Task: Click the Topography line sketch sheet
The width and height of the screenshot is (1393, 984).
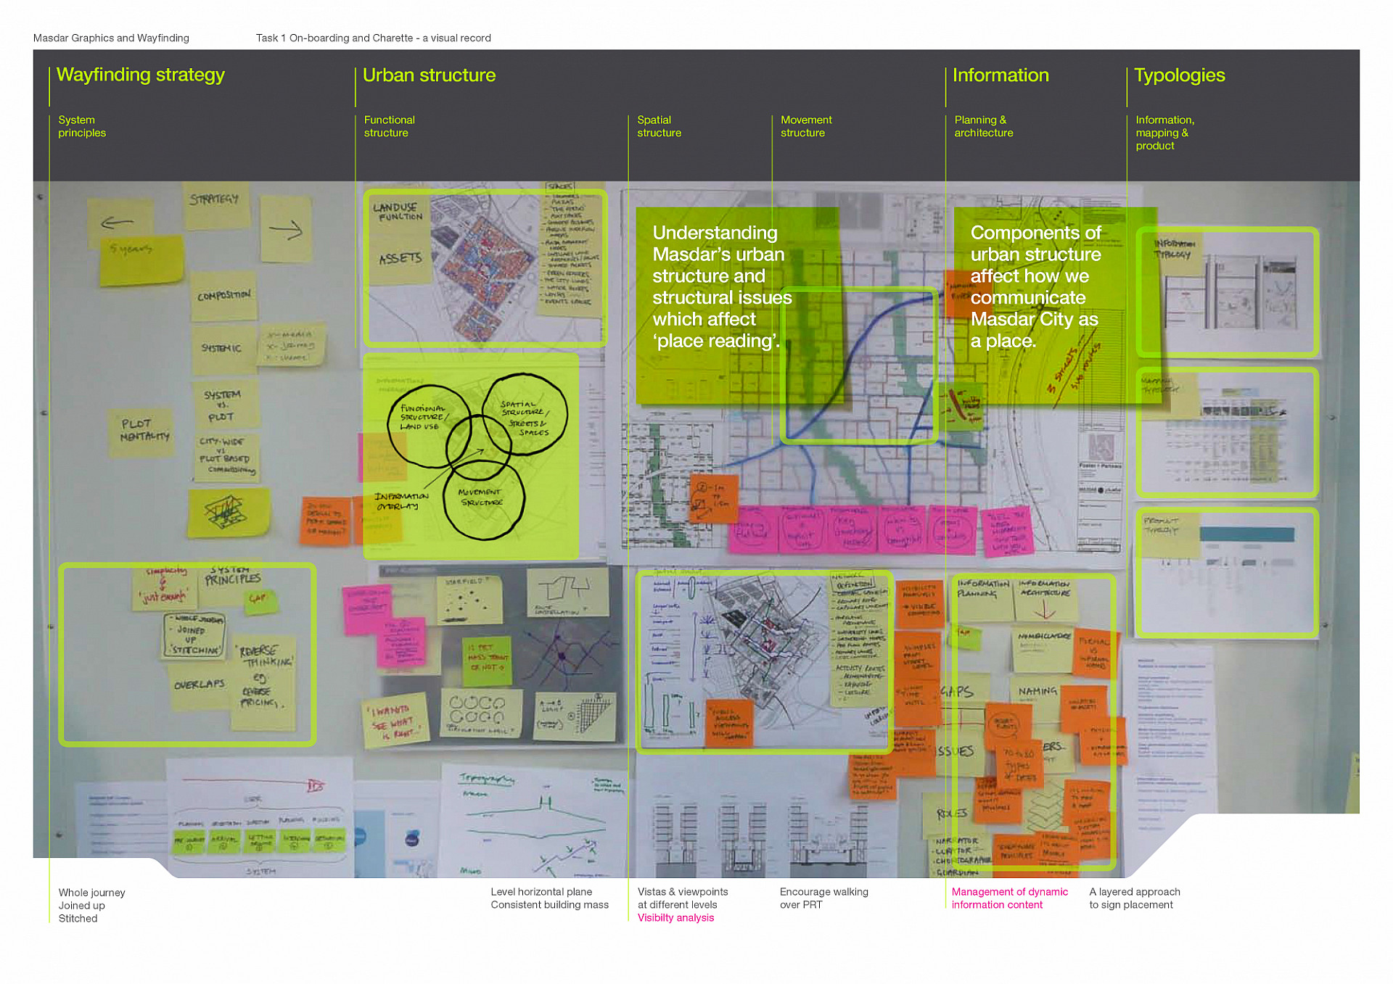Action: 535,818
